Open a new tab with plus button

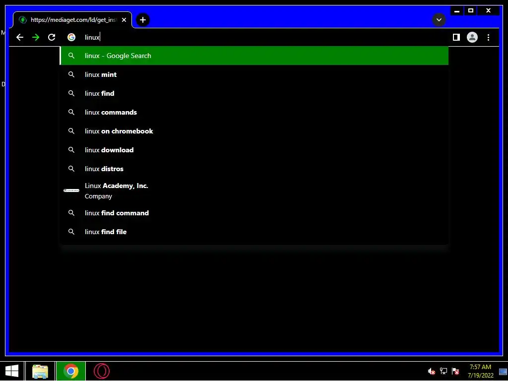pyautogui.click(x=143, y=20)
